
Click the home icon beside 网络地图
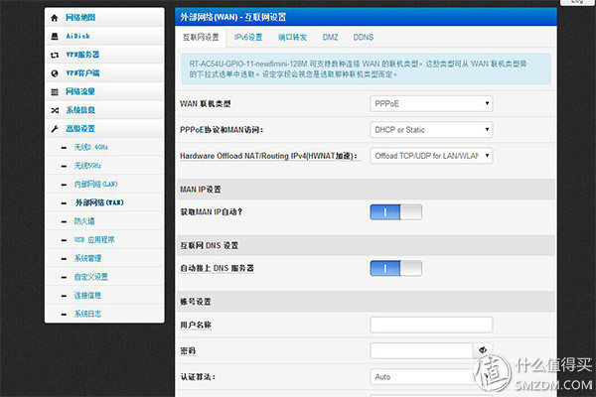pyautogui.click(x=55, y=18)
